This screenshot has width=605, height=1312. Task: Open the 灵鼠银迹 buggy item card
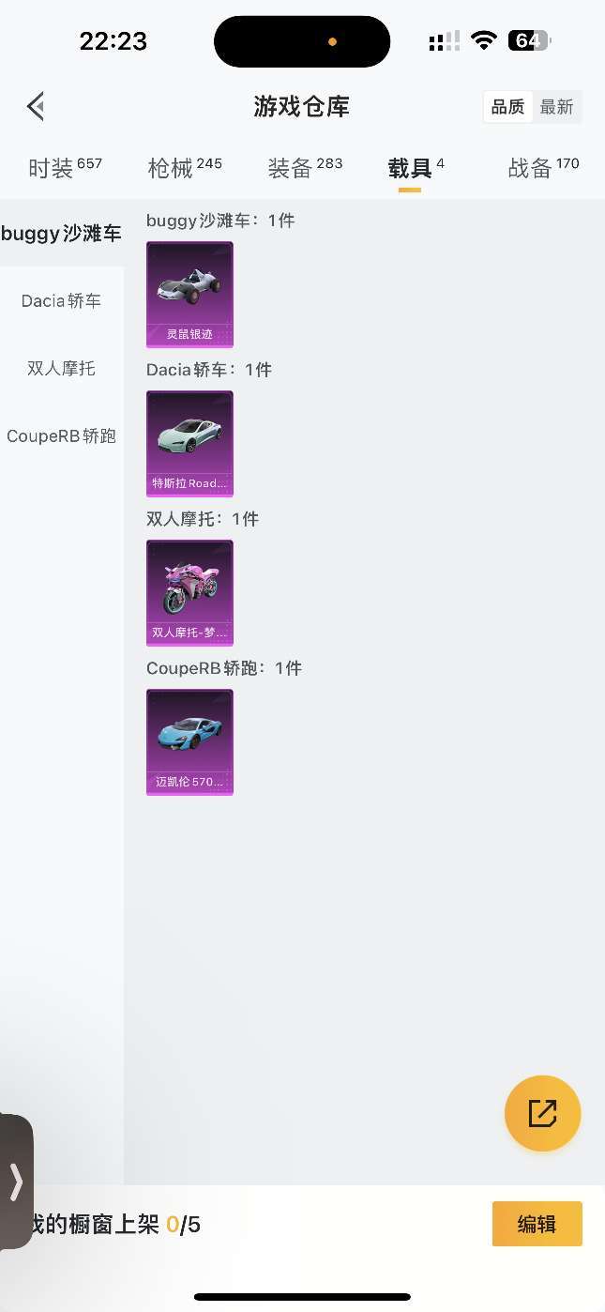[x=189, y=295]
